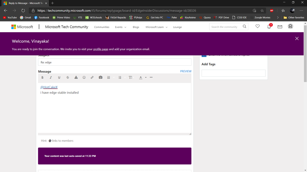Click inside the Add Tags field
Viewport: 307px width, 172px height.
[233, 73]
